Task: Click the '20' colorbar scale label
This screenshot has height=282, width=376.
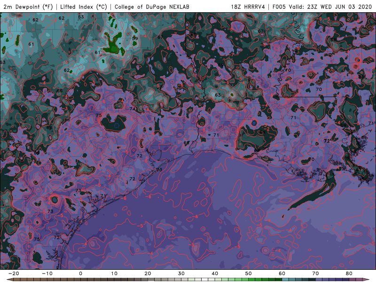Action: pyautogui.click(x=148, y=274)
